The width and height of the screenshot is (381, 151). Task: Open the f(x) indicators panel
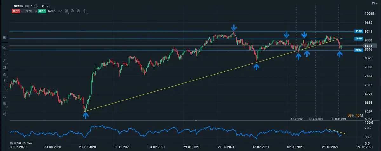point(4,47)
